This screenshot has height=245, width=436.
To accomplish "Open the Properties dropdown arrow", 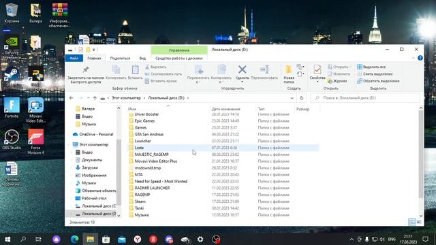I will (317, 82).
